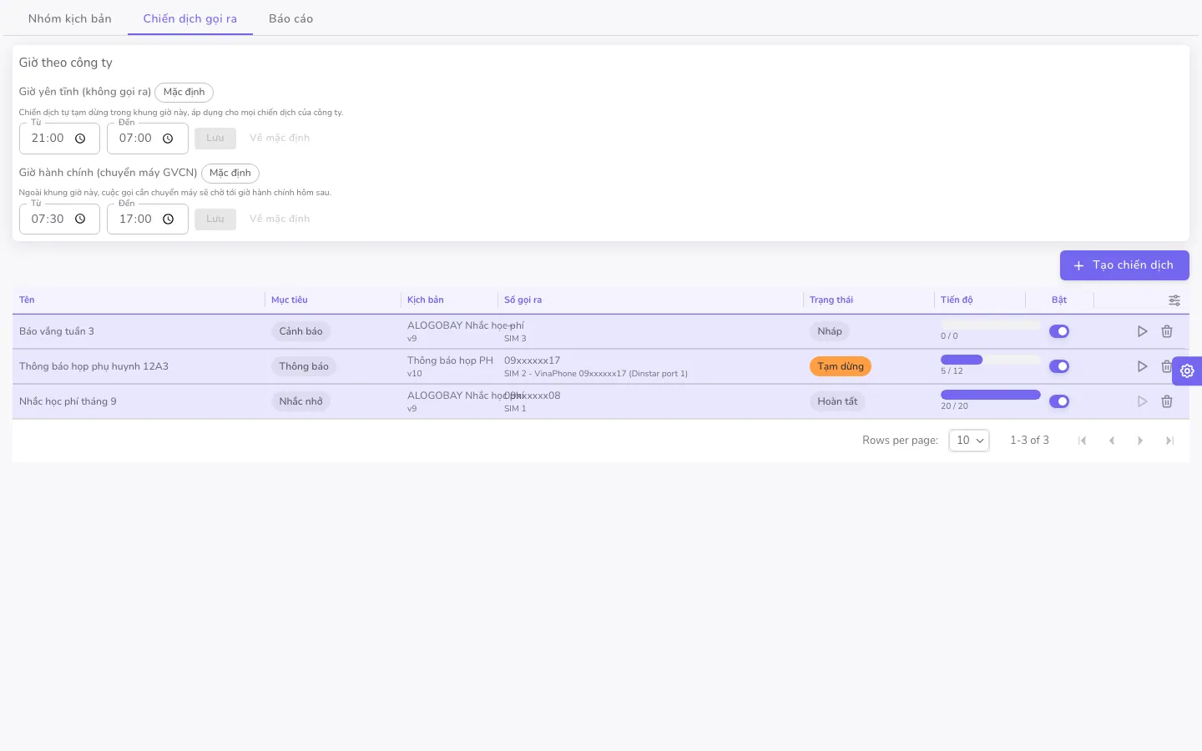Go to the next page
The width and height of the screenshot is (1202, 751).
click(x=1140, y=441)
